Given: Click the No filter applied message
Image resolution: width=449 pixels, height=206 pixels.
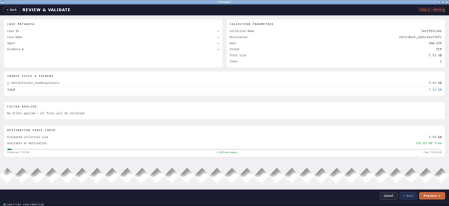Looking at the screenshot, I should coord(45,113).
